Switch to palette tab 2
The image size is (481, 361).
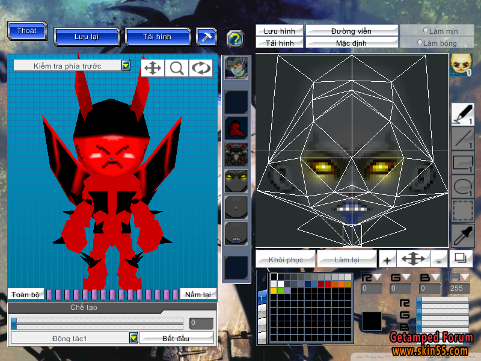click(x=262, y=312)
